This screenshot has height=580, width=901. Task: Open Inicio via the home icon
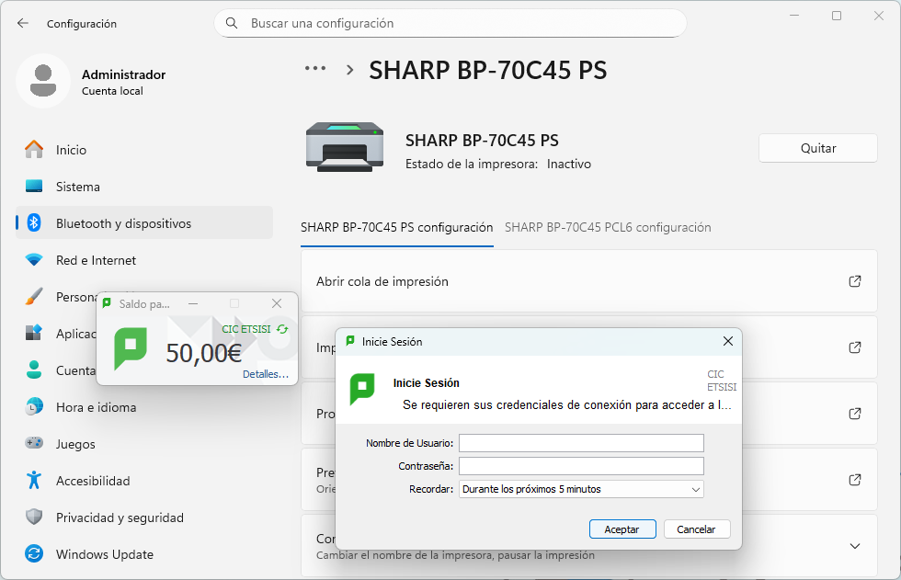(34, 149)
